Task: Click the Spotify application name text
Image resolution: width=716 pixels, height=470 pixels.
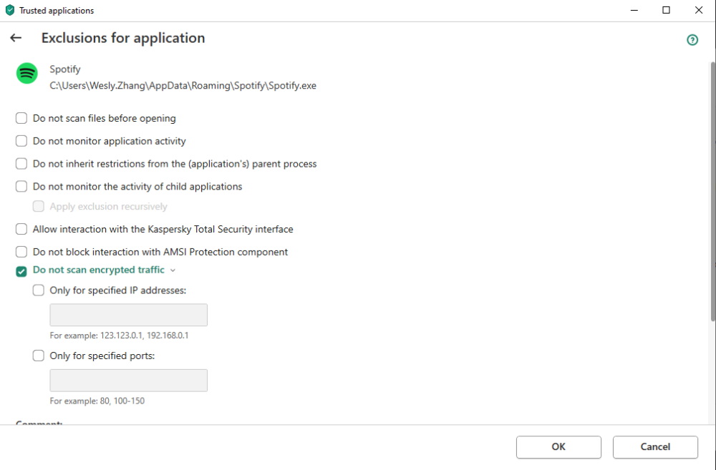Action: coord(65,69)
